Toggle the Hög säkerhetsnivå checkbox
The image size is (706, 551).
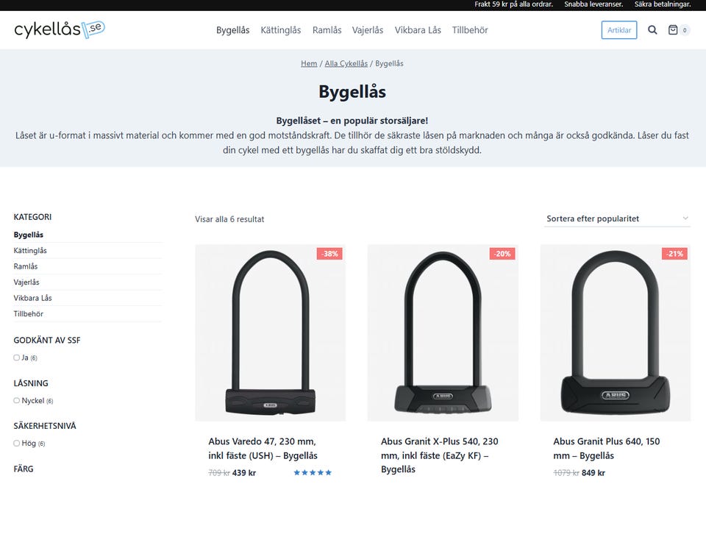[17, 444]
